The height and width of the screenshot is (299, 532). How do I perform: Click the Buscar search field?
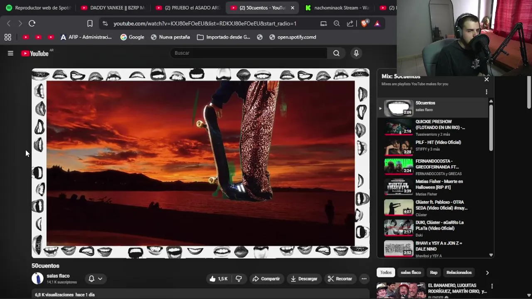[249, 53]
